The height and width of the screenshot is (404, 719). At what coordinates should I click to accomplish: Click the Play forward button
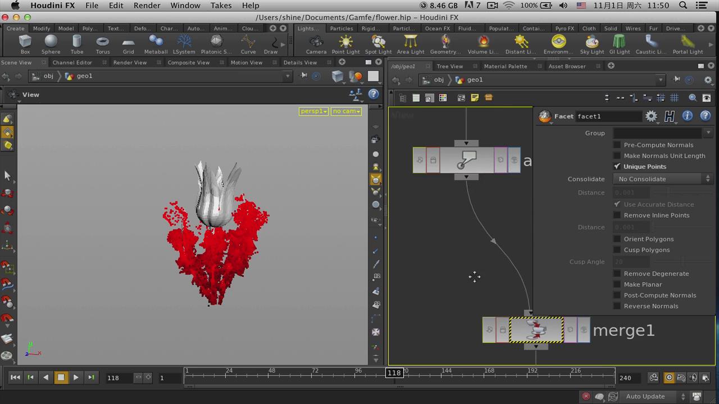tap(76, 378)
